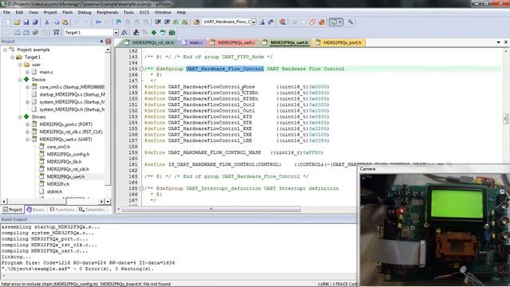The height and width of the screenshot is (287, 510).
Task: Open the find text dropdown arrow
Action: tap(253, 22)
